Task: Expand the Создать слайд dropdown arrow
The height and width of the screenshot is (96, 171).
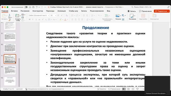Action: click(20, 16)
